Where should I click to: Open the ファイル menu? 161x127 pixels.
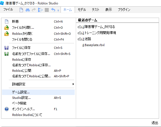click(8, 10)
